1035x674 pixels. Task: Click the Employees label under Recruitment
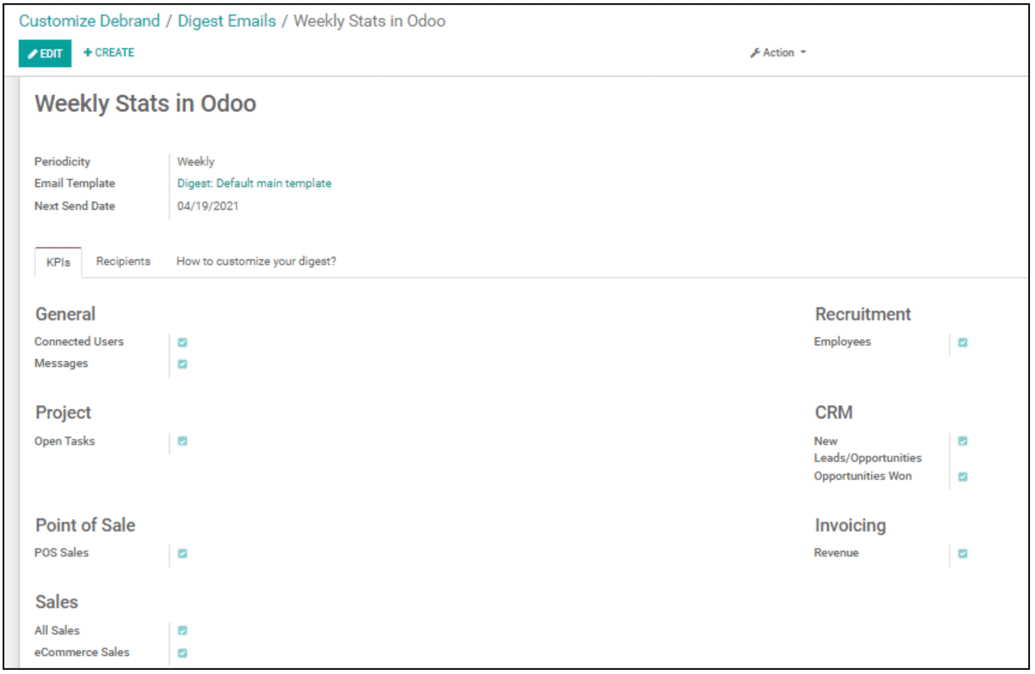[843, 342]
